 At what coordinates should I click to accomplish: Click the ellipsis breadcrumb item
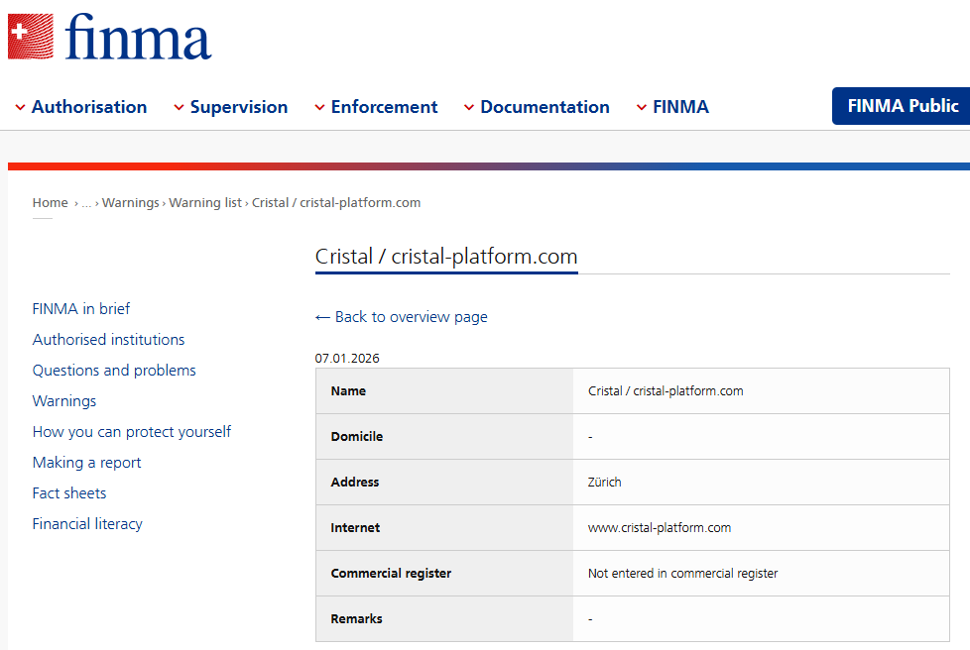[x=86, y=203]
